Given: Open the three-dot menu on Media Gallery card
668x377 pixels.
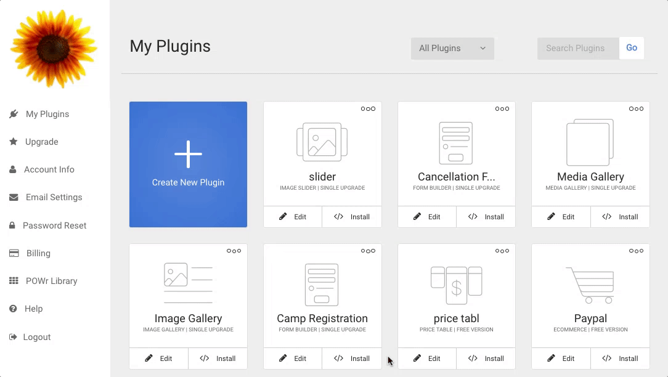Looking at the screenshot, I should coord(636,108).
